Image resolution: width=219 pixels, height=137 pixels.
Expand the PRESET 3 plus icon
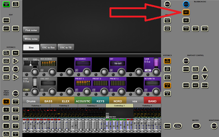[x=111, y=90]
